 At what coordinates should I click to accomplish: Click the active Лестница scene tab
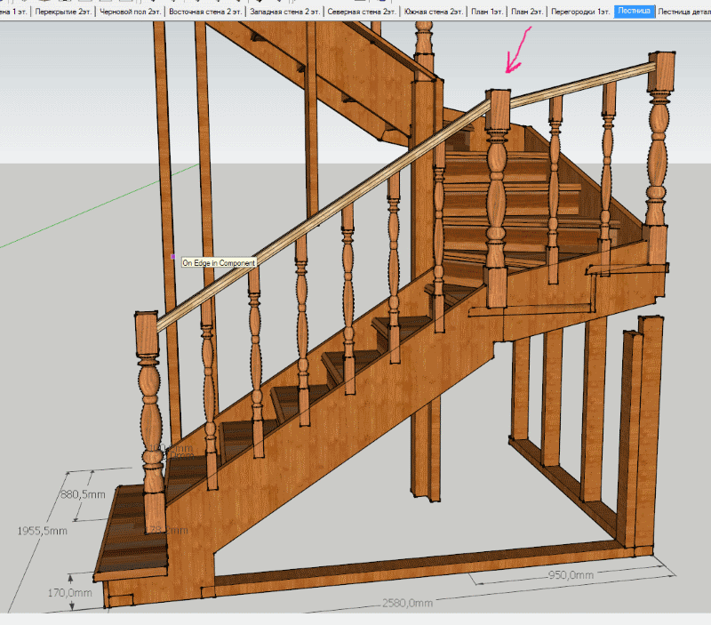(635, 12)
